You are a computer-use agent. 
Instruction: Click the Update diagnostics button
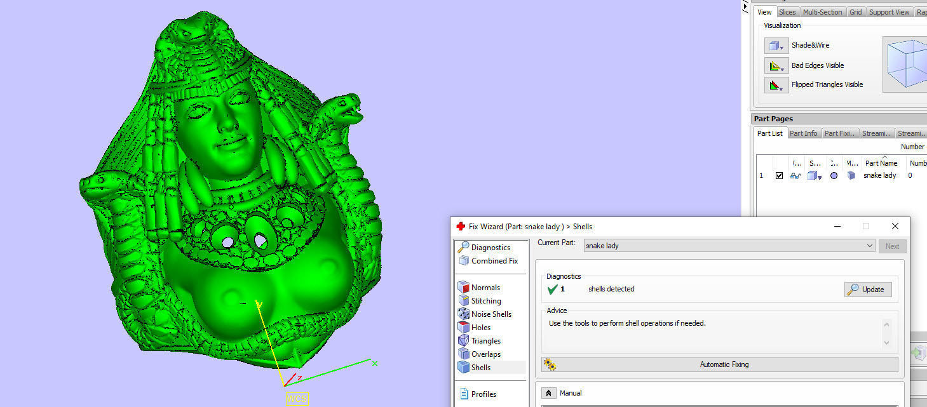click(x=868, y=289)
